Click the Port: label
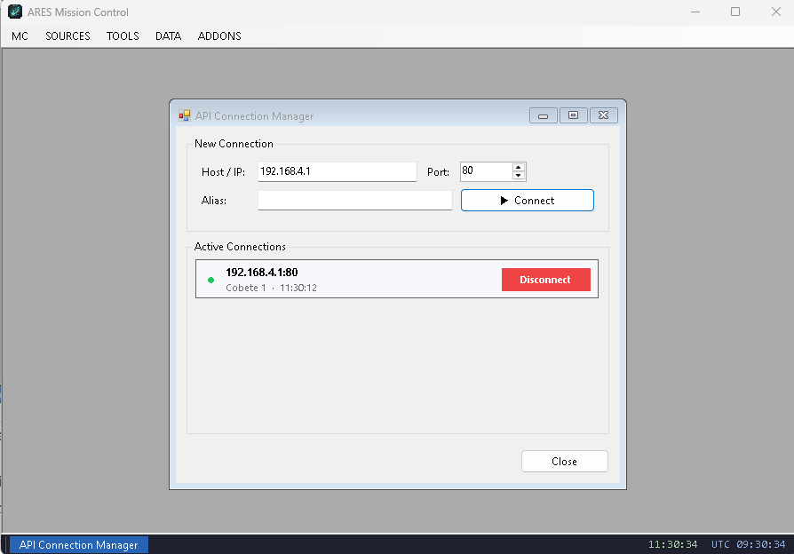 coord(438,172)
